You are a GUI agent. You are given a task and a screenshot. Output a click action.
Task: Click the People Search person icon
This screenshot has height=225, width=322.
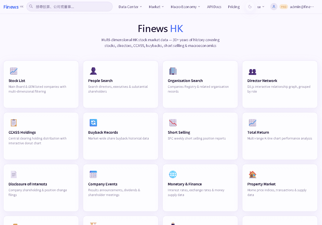tap(93, 71)
